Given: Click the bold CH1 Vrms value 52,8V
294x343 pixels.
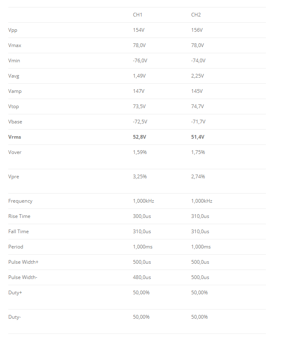Looking at the screenshot, I should click(x=140, y=137).
